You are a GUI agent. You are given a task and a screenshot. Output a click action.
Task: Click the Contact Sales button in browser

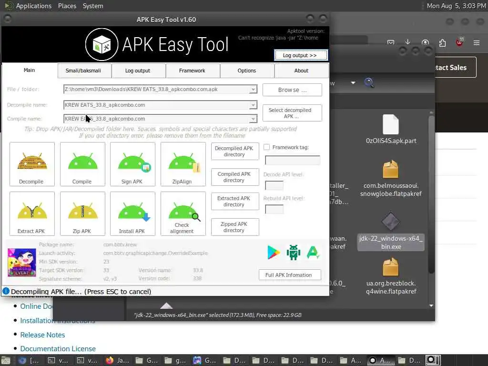(455, 68)
